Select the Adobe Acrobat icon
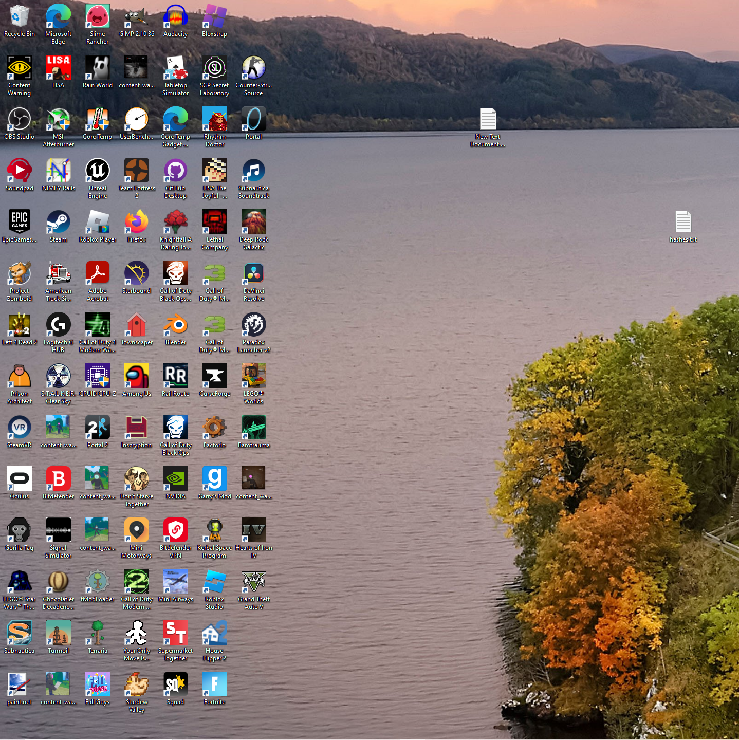The width and height of the screenshot is (739, 740). pyautogui.click(x=98, y=273)
